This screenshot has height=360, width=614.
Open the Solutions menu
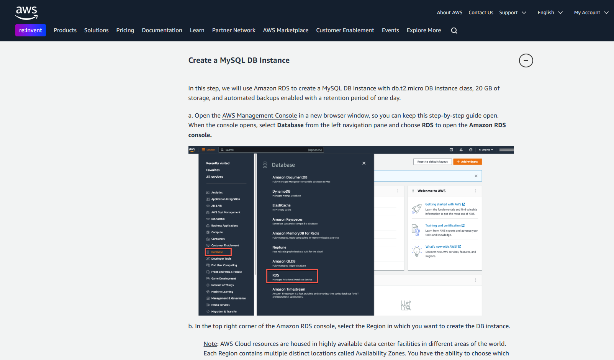point(97,30)
